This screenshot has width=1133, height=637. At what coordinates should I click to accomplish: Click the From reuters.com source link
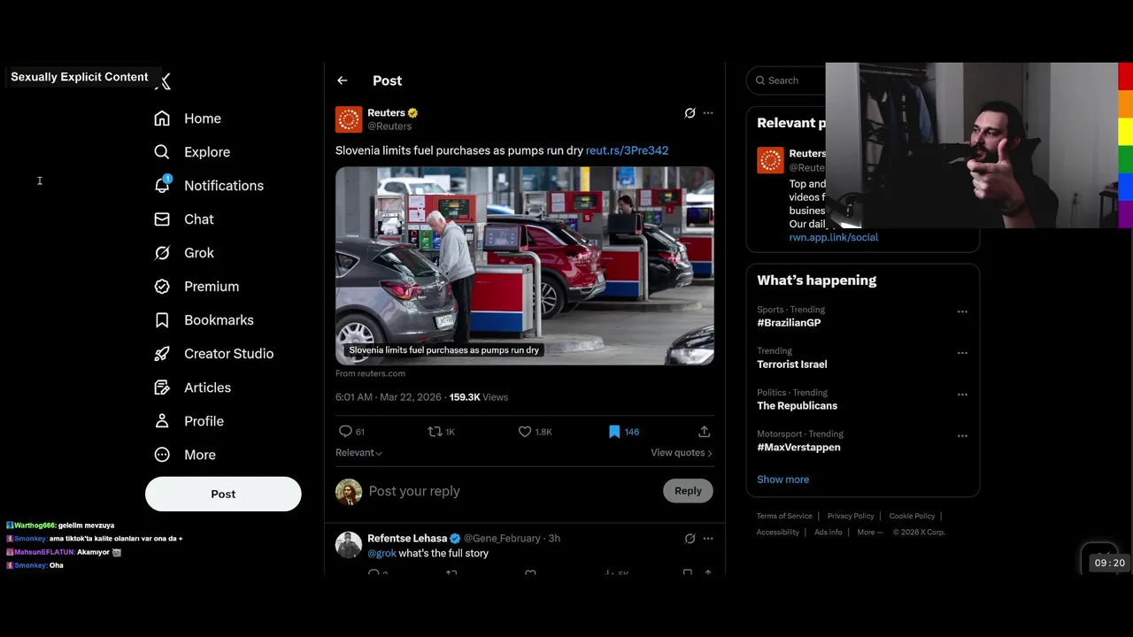click(x=370, y=373)
